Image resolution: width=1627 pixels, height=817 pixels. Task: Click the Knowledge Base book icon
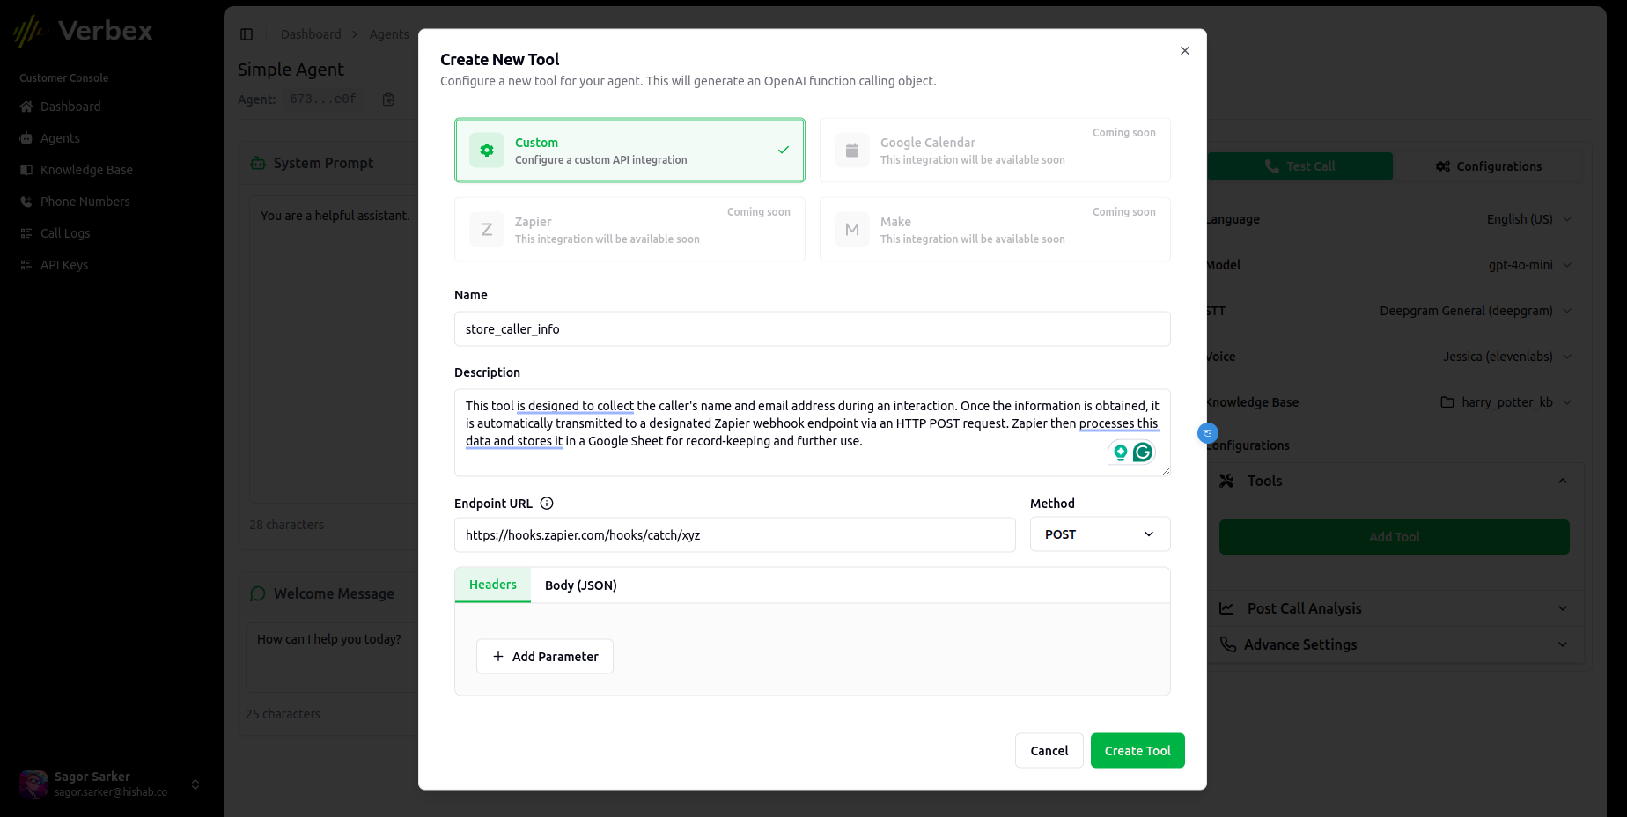26,170
